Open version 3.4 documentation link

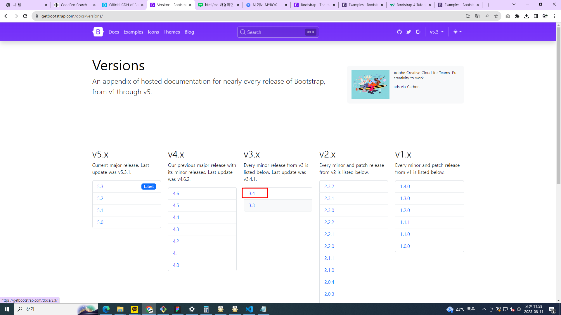click(252, 193)
